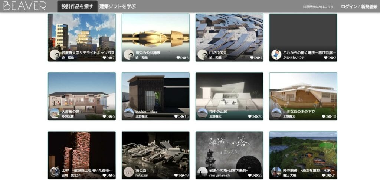Open author avatar on 小さな丘の木の下で card
This screenshot has width=380, height=180.
pos(276,113)
